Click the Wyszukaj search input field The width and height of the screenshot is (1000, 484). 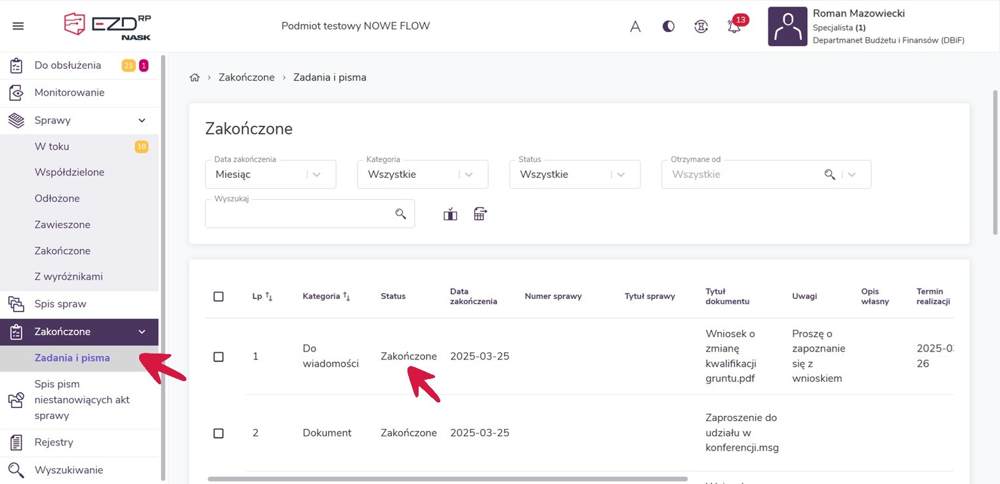tap(299, 214)
